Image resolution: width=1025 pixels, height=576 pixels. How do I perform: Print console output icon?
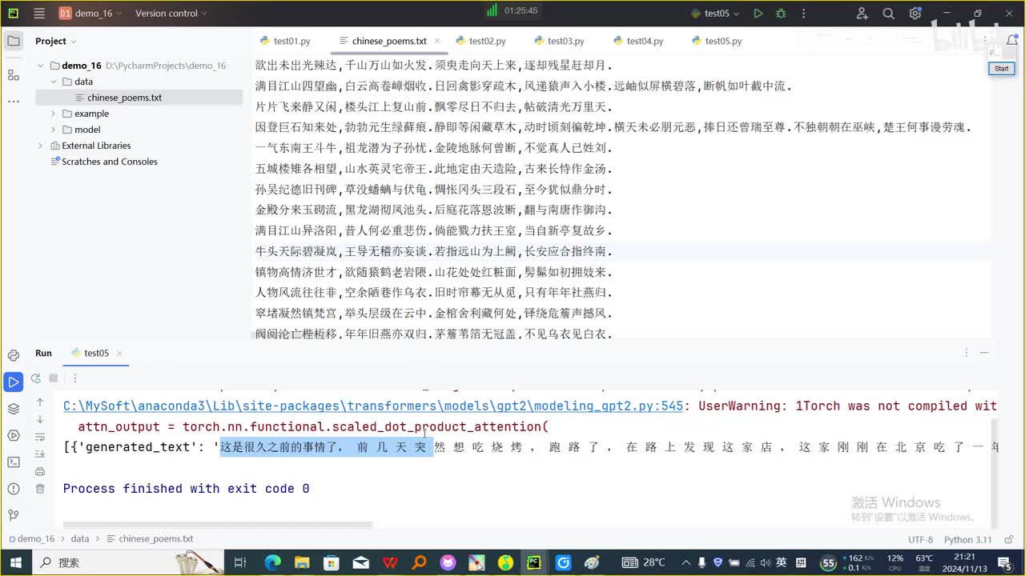click(40, 471)
